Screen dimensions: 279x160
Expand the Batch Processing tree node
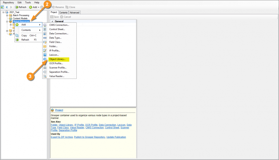[x=7, y=15]
